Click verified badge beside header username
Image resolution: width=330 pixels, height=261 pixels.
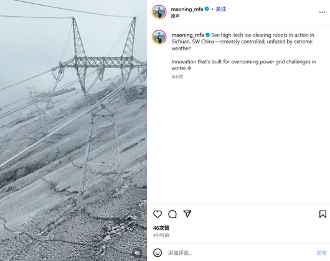(x=207, y=9)
